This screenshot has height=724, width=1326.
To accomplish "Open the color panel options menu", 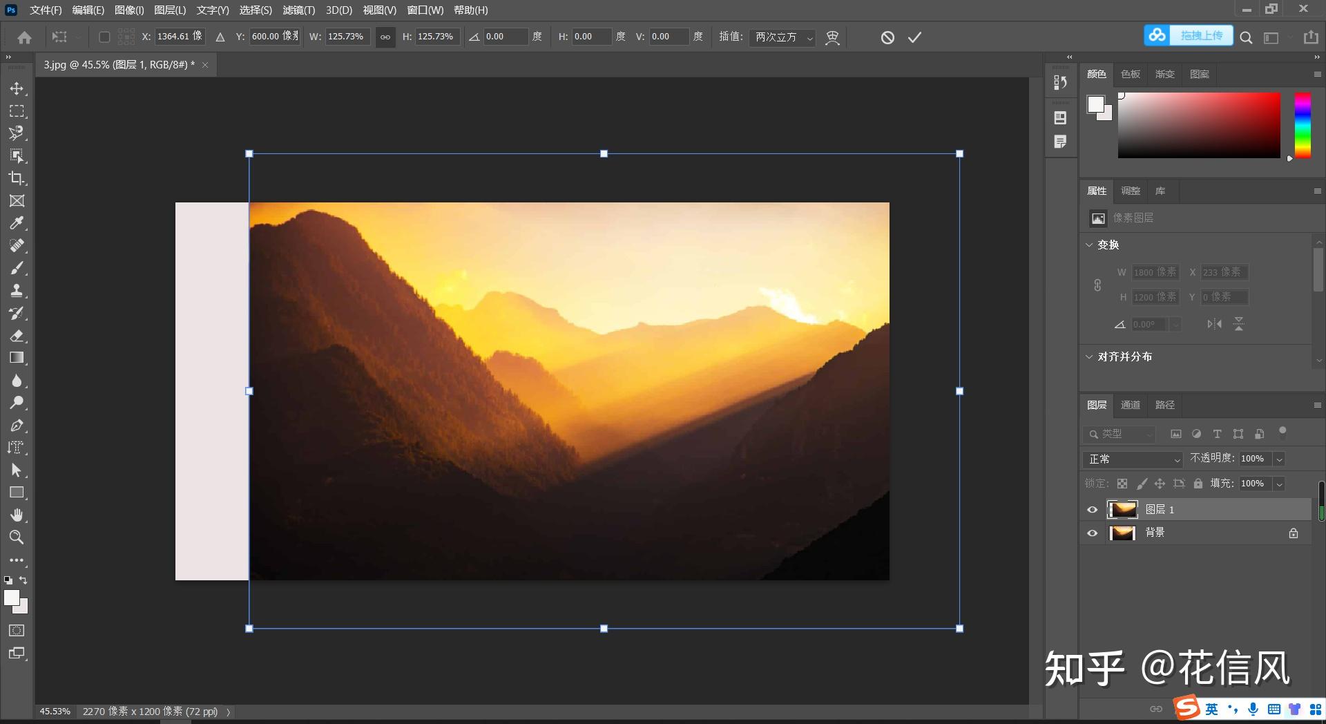I will (x=1317, y=74).
